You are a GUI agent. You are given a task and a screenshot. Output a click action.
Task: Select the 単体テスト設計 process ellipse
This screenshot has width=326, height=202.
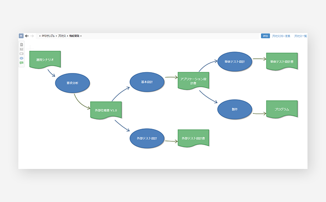235,62
